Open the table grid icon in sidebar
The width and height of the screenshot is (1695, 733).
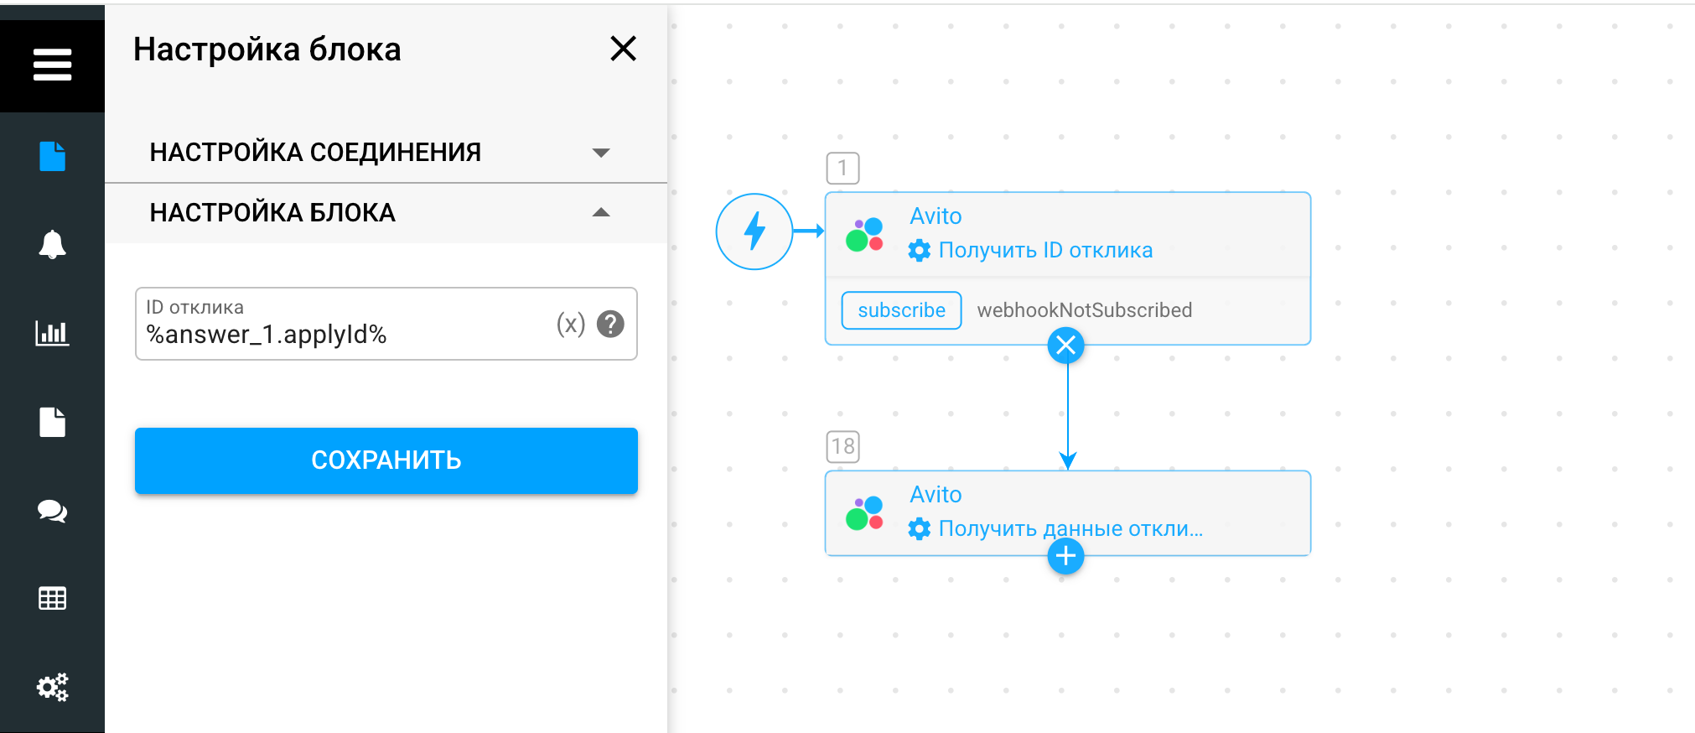coord(52,598)
